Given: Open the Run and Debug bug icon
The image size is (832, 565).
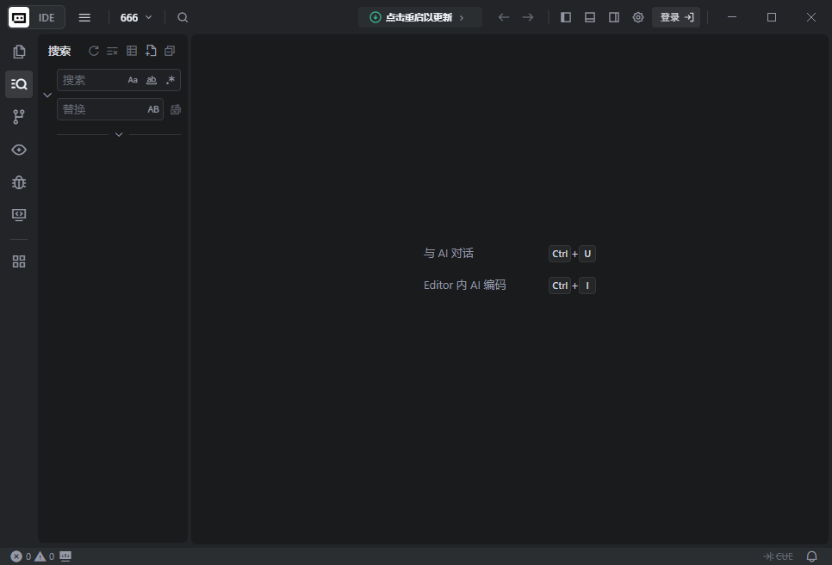Looking at the screenshot, I should [19, 183].
